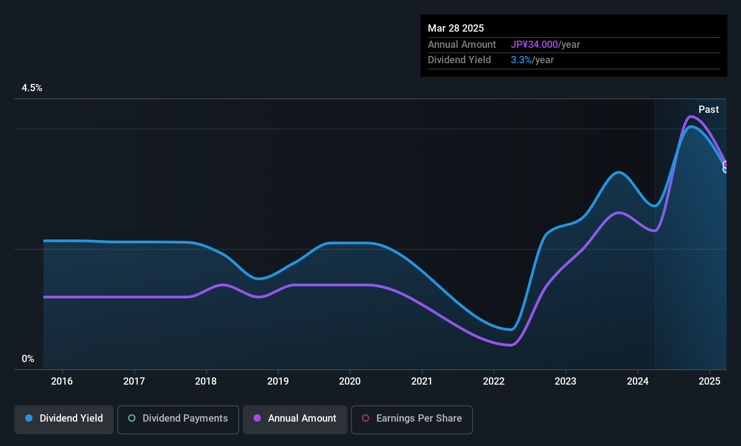This screenshot has width=741, height=446.
Task: Click the blue Dividend Yield legend dot
Action: click(x=29, y=418)
